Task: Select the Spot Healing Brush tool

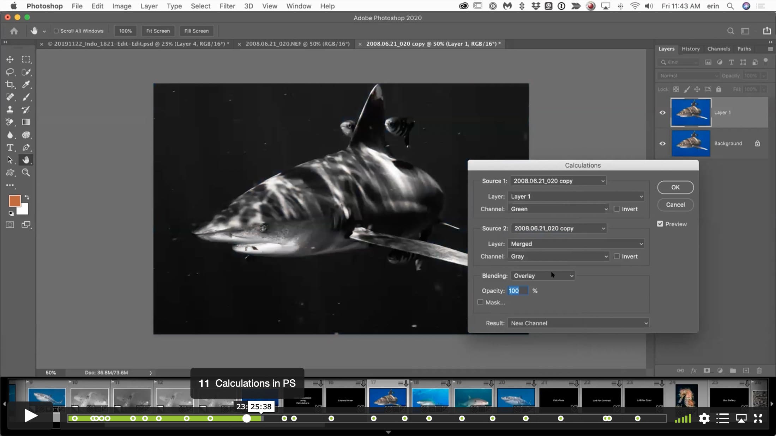Action: point(10,97)
